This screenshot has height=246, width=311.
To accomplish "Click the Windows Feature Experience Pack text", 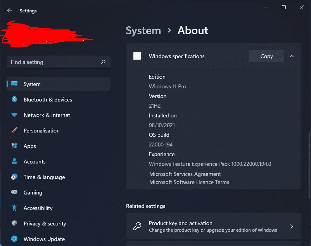I will (210, 164).
